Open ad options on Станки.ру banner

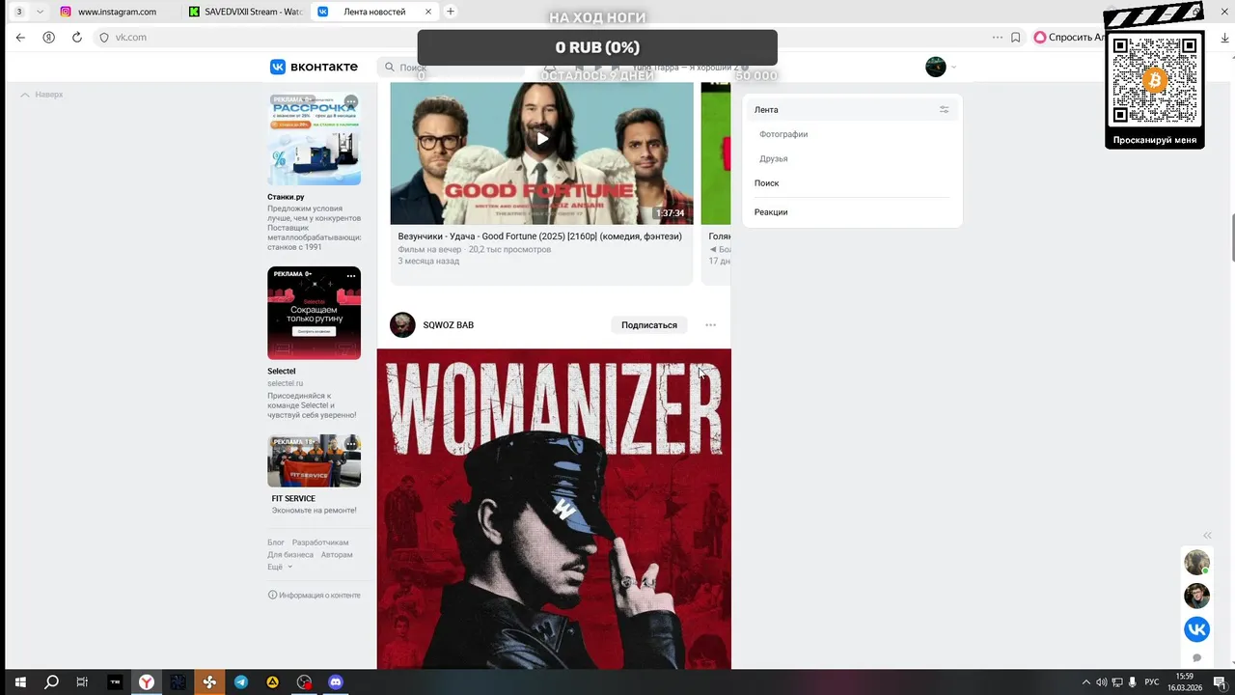click(x=351, y=101)
